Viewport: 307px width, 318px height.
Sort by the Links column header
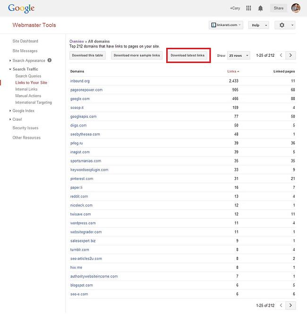[233, 71]
